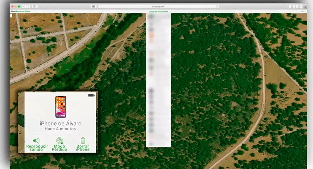This screenshot has height=169, width=313.
Task: Open the Todos los dispositivos dropdown
Action: click(x=158, y=12)
